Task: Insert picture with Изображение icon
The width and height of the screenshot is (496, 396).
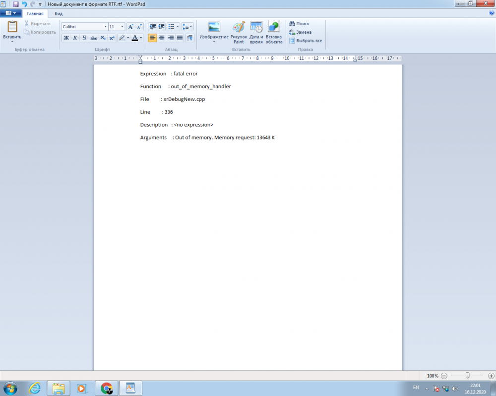Action: tap(214, 27)
